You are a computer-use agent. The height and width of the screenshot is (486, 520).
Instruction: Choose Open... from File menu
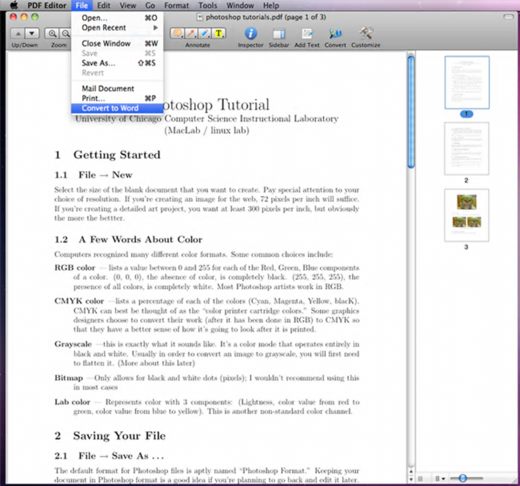[117, 18]
